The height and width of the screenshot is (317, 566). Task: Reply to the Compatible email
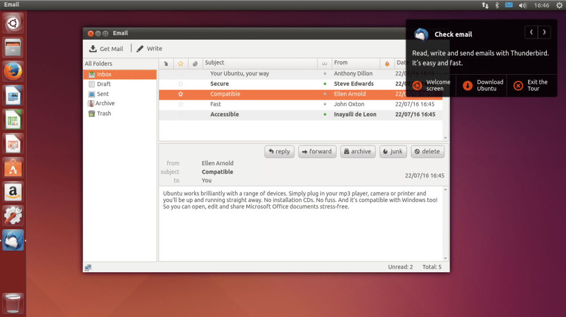coord(280,152)
